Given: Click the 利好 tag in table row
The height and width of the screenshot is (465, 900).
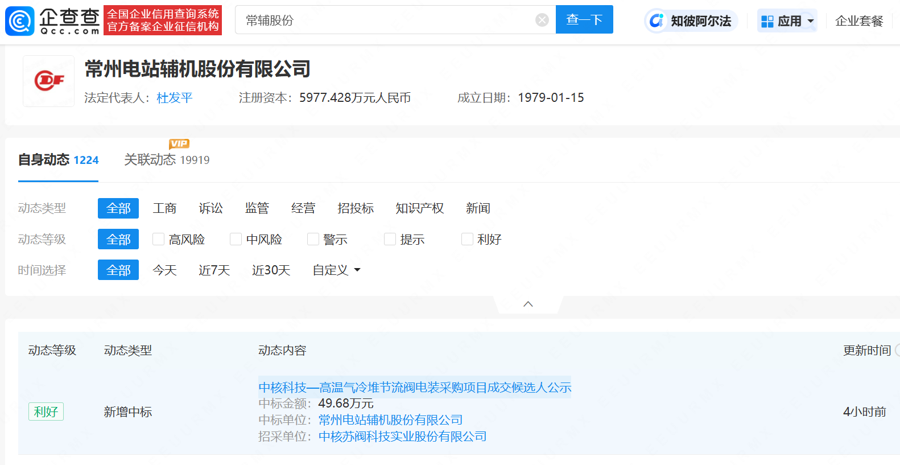Looking at the screenshot, I should point(46,411).
